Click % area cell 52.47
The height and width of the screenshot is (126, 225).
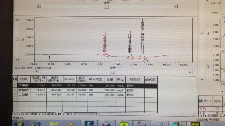pos(69,95)
